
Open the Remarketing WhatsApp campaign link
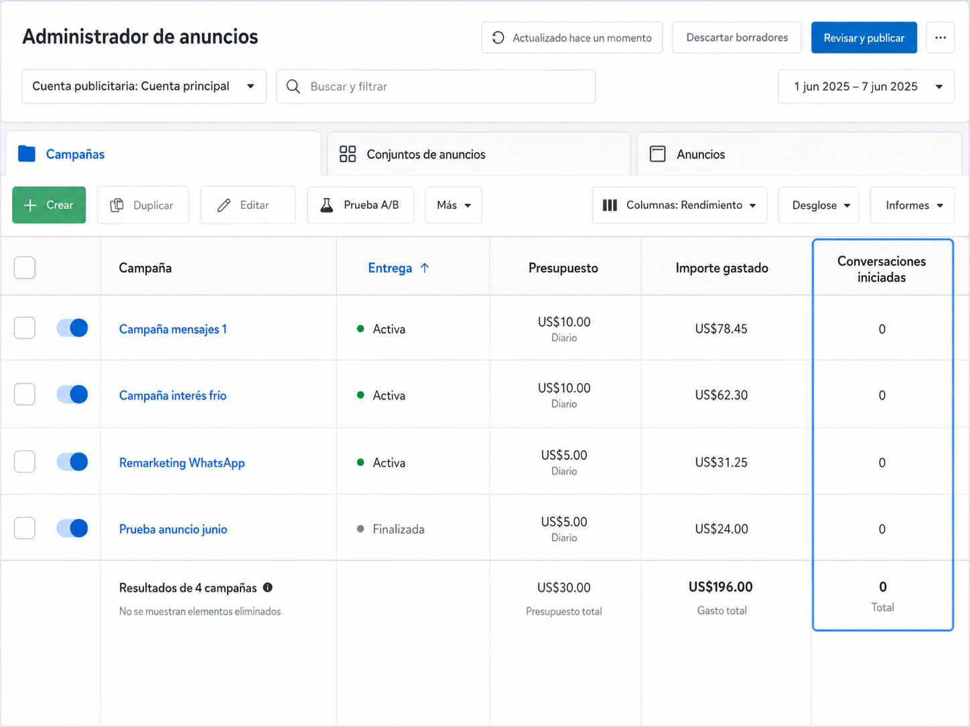coord(182,463)
